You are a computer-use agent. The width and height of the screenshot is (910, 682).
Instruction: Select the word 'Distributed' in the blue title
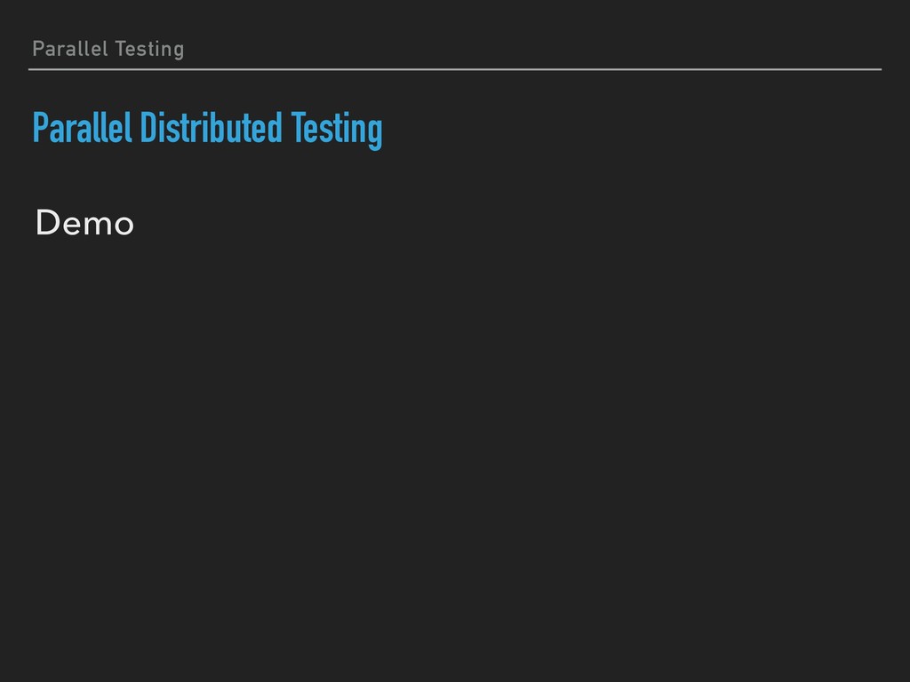tap(212, 128)
